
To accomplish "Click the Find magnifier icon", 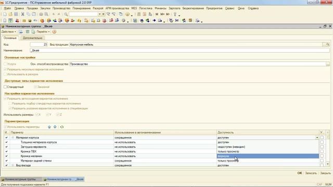I will pyautogui.click(x=66, y=14).
